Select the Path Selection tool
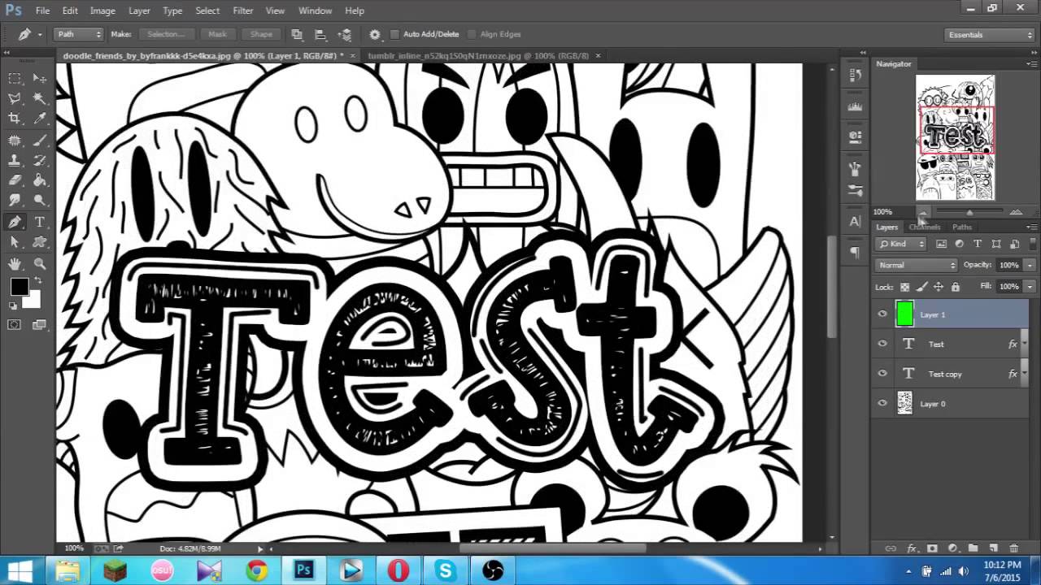 point(15,242)
